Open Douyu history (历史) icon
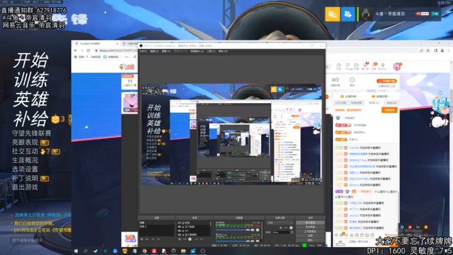 (339, 66)
